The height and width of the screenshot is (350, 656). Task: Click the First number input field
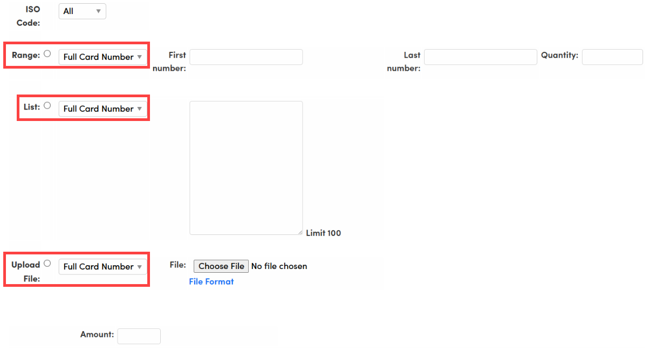coord(246,57)
